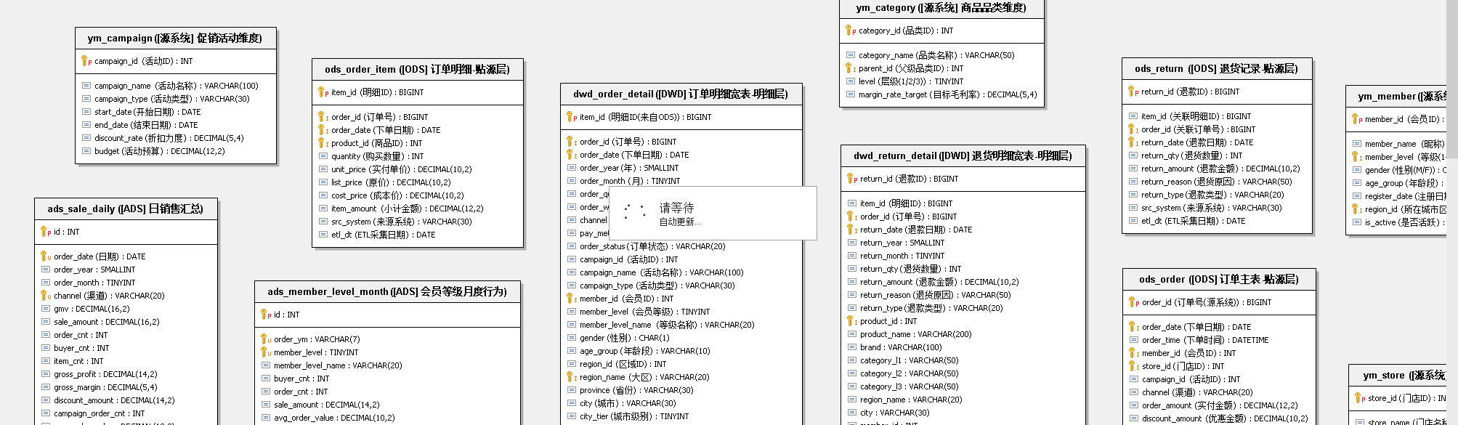Click the key icon beside parent_id (父级品类ID)
Image resolution: width=1458 pixels, height=425 pixels.
(850, 68)
